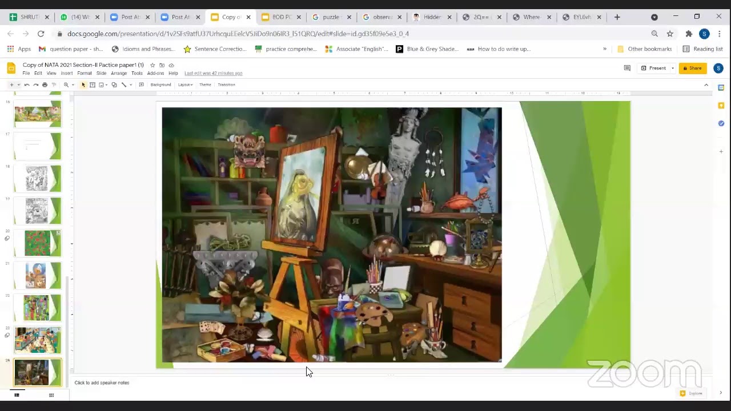Image resolution: width=731 pixels, height=411 pixels.
Task: Select the arrow cursor tool
Action: (x=83, y=85)
